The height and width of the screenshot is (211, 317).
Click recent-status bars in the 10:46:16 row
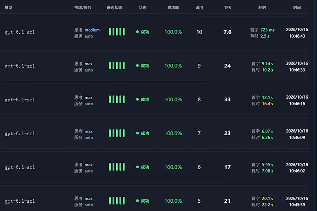117,100
